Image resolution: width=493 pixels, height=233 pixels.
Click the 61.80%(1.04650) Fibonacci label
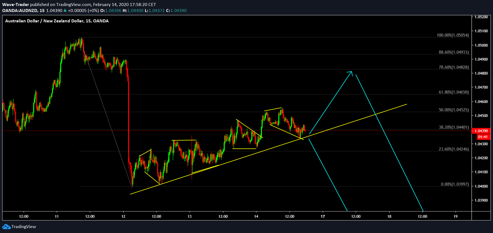(x=454, y=92)
